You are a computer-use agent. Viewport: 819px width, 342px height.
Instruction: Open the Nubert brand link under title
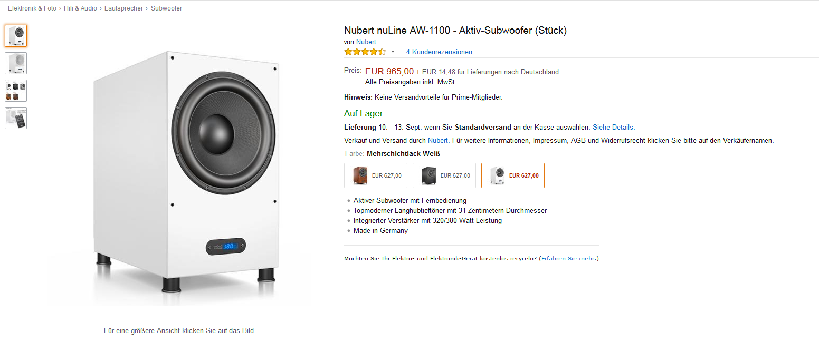[366, 42]
